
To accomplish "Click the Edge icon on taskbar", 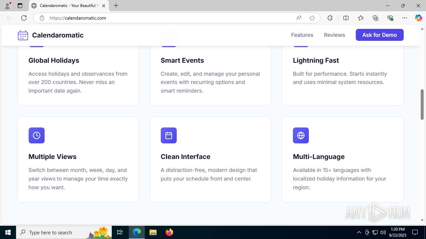I will click(137, 232).
